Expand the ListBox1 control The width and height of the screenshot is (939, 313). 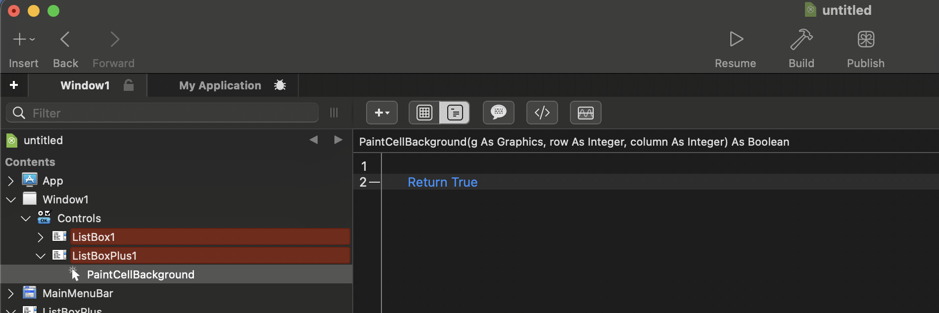coord(41,237)
